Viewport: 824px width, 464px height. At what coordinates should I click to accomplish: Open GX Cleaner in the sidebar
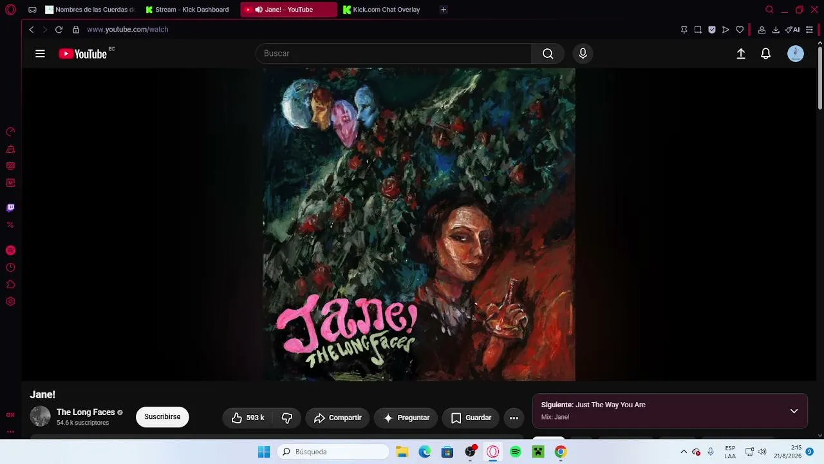click(x=10, y=150)
